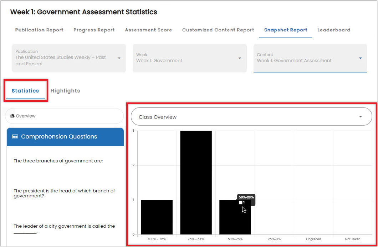378x247 pixels.
Task: Switch to the Highlights tab
Action: coord(65,91)
